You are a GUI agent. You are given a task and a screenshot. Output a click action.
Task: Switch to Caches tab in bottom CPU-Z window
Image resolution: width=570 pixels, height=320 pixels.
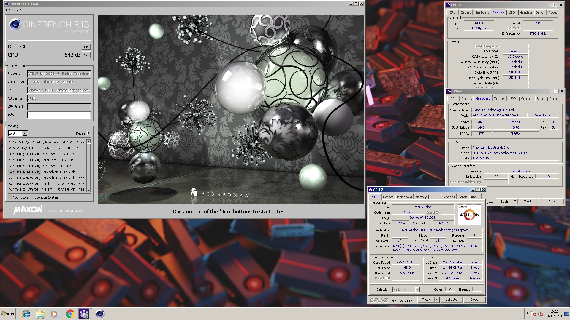pos(388,197)
